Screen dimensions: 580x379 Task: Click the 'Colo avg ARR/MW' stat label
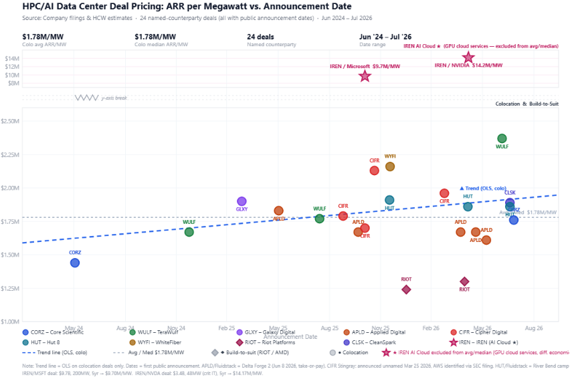[44, 44]
